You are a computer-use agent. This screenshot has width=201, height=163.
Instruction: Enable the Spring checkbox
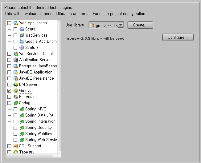(9, 103)
